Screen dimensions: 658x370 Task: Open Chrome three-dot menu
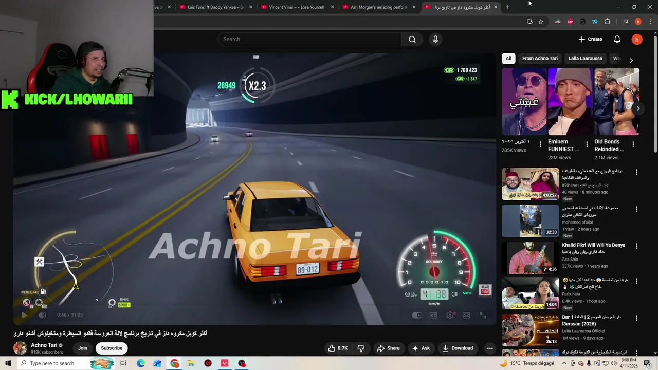(x=650, y=22)
